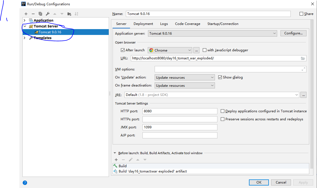The width and height of the screenshot is (317, 188).
Task: Switch to the Startup/Connection tab
Action: (223, 24)
